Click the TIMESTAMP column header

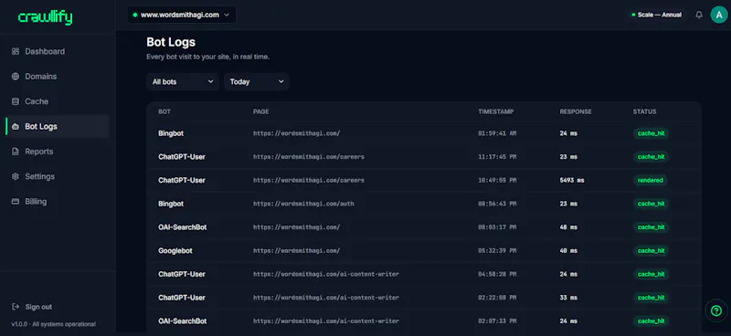[496, 111]
